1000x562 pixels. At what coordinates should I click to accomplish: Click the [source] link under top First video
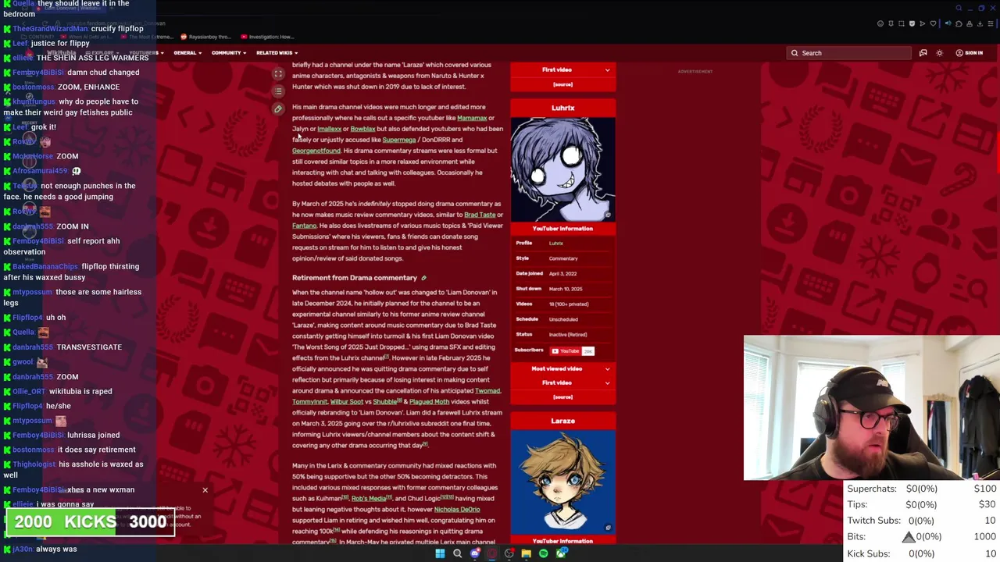[x=562, y=84]
